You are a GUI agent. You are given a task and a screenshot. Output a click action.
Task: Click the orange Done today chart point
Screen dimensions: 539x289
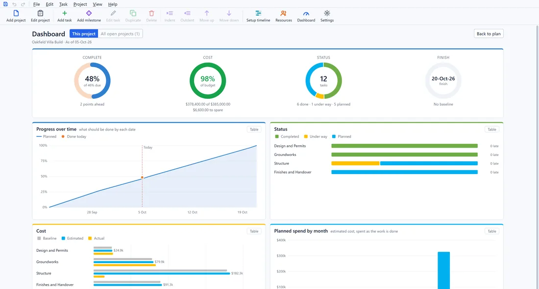click(x=142, y=178)
